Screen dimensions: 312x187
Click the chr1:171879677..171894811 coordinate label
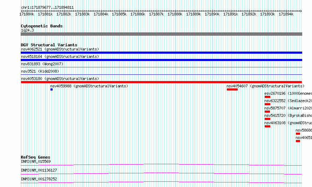pos(47,8)
